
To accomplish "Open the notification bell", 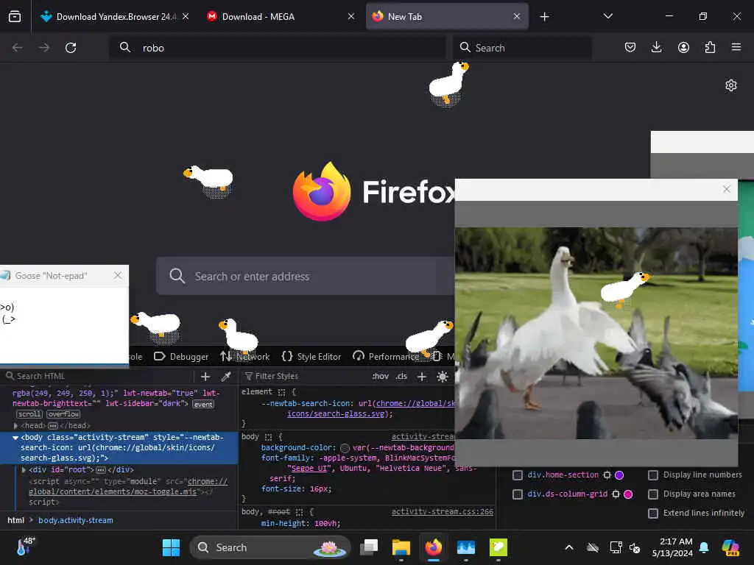I will (x=704, y=547).
